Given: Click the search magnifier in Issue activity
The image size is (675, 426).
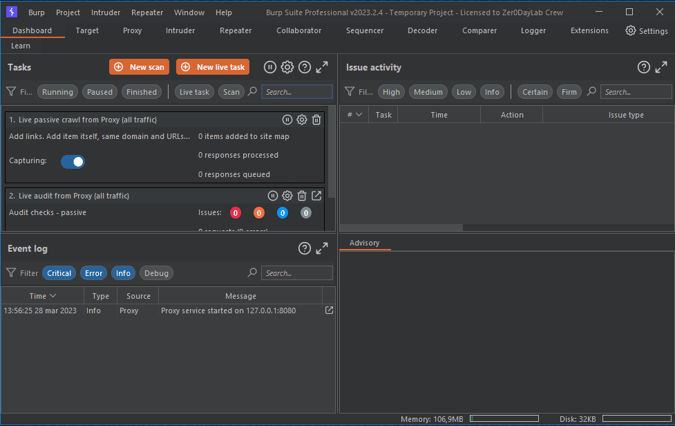Looking at the screenshot, I should (591, 91).
